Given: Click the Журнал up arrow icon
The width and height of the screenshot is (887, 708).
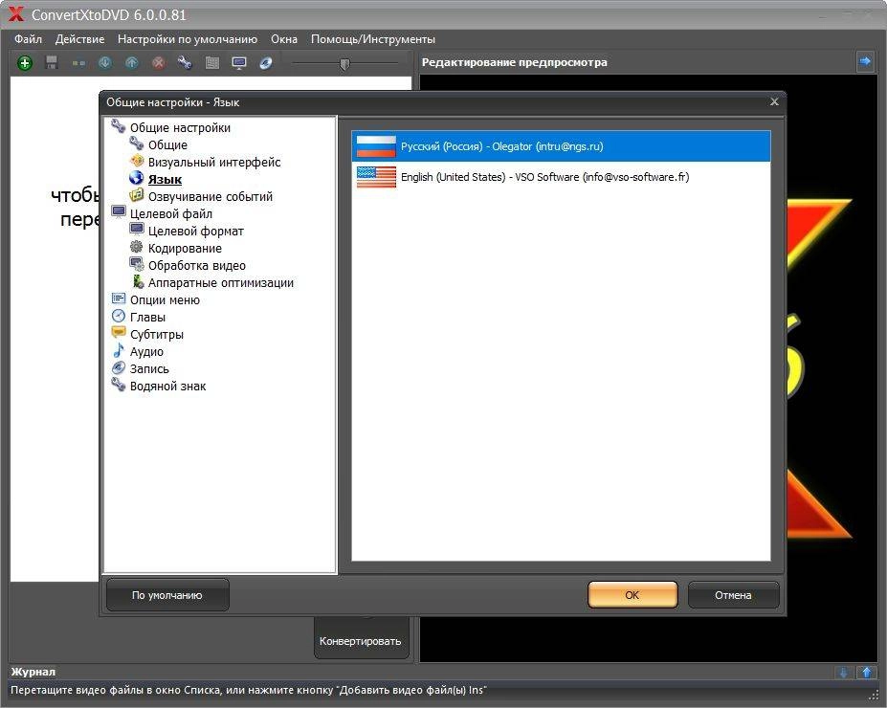Looking at the screenshot, I should point(867,673).
